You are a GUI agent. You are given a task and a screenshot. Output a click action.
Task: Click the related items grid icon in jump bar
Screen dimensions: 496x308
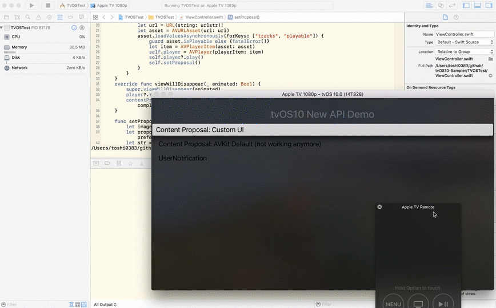click(x=95, y=17)
